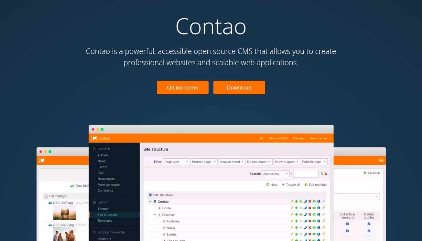Toggle visibility of the News page

pos(314,228)
